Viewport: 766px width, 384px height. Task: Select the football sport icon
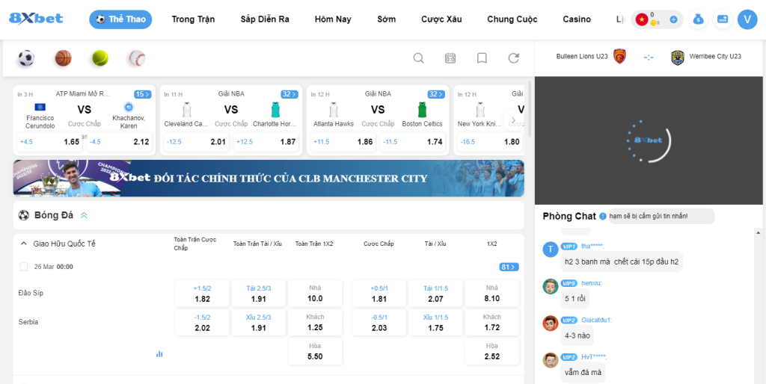(x=26, y=58)
